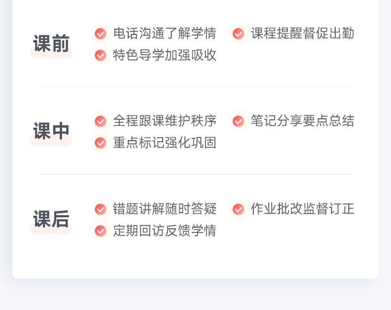The height and width of the screenshot is (310, 391).
Task: Click check icon beside 课程提醒督促出勤
Action: (x=238, y=34)
